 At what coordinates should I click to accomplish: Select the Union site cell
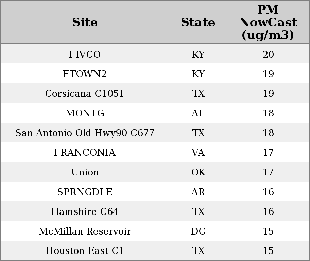[85, 172]
